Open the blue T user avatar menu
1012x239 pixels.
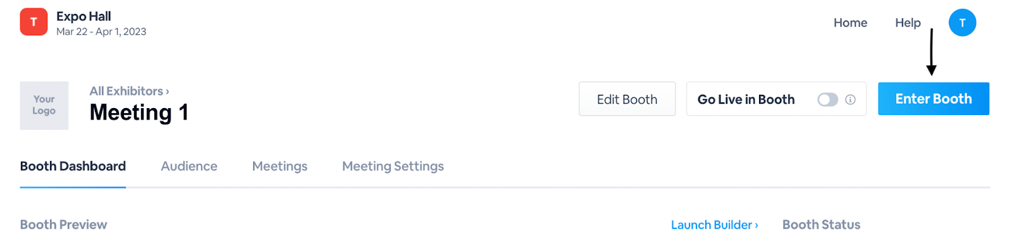pos(962,23)
